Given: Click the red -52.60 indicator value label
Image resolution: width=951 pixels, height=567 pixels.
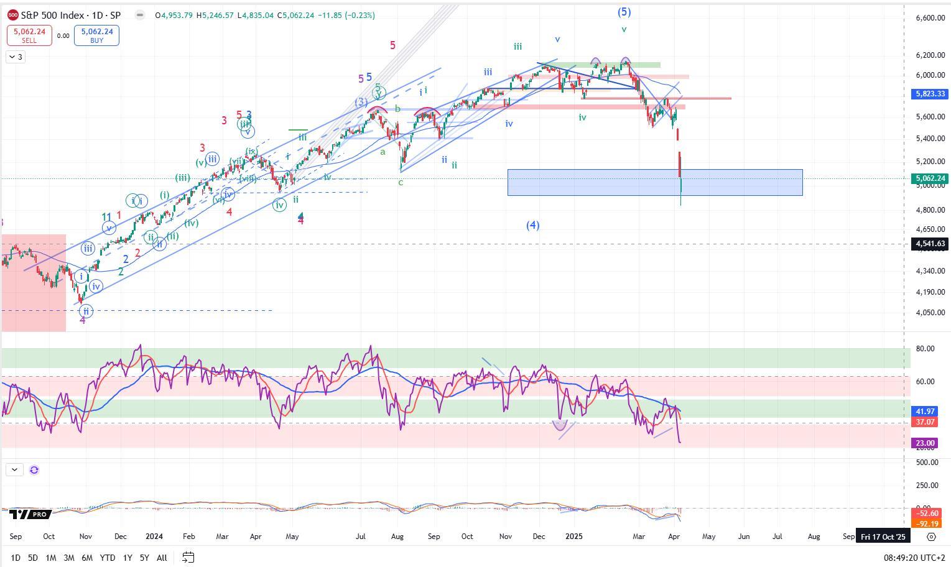Looking at the screenshot, I should point(927,514).
